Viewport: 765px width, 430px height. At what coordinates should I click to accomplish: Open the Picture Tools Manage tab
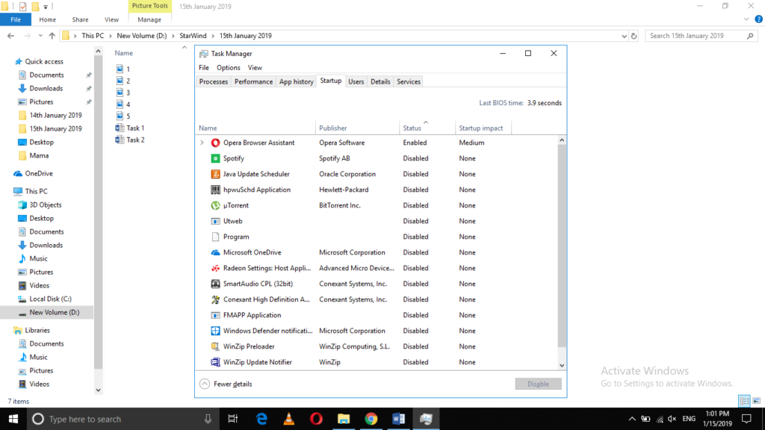[149, 19]
